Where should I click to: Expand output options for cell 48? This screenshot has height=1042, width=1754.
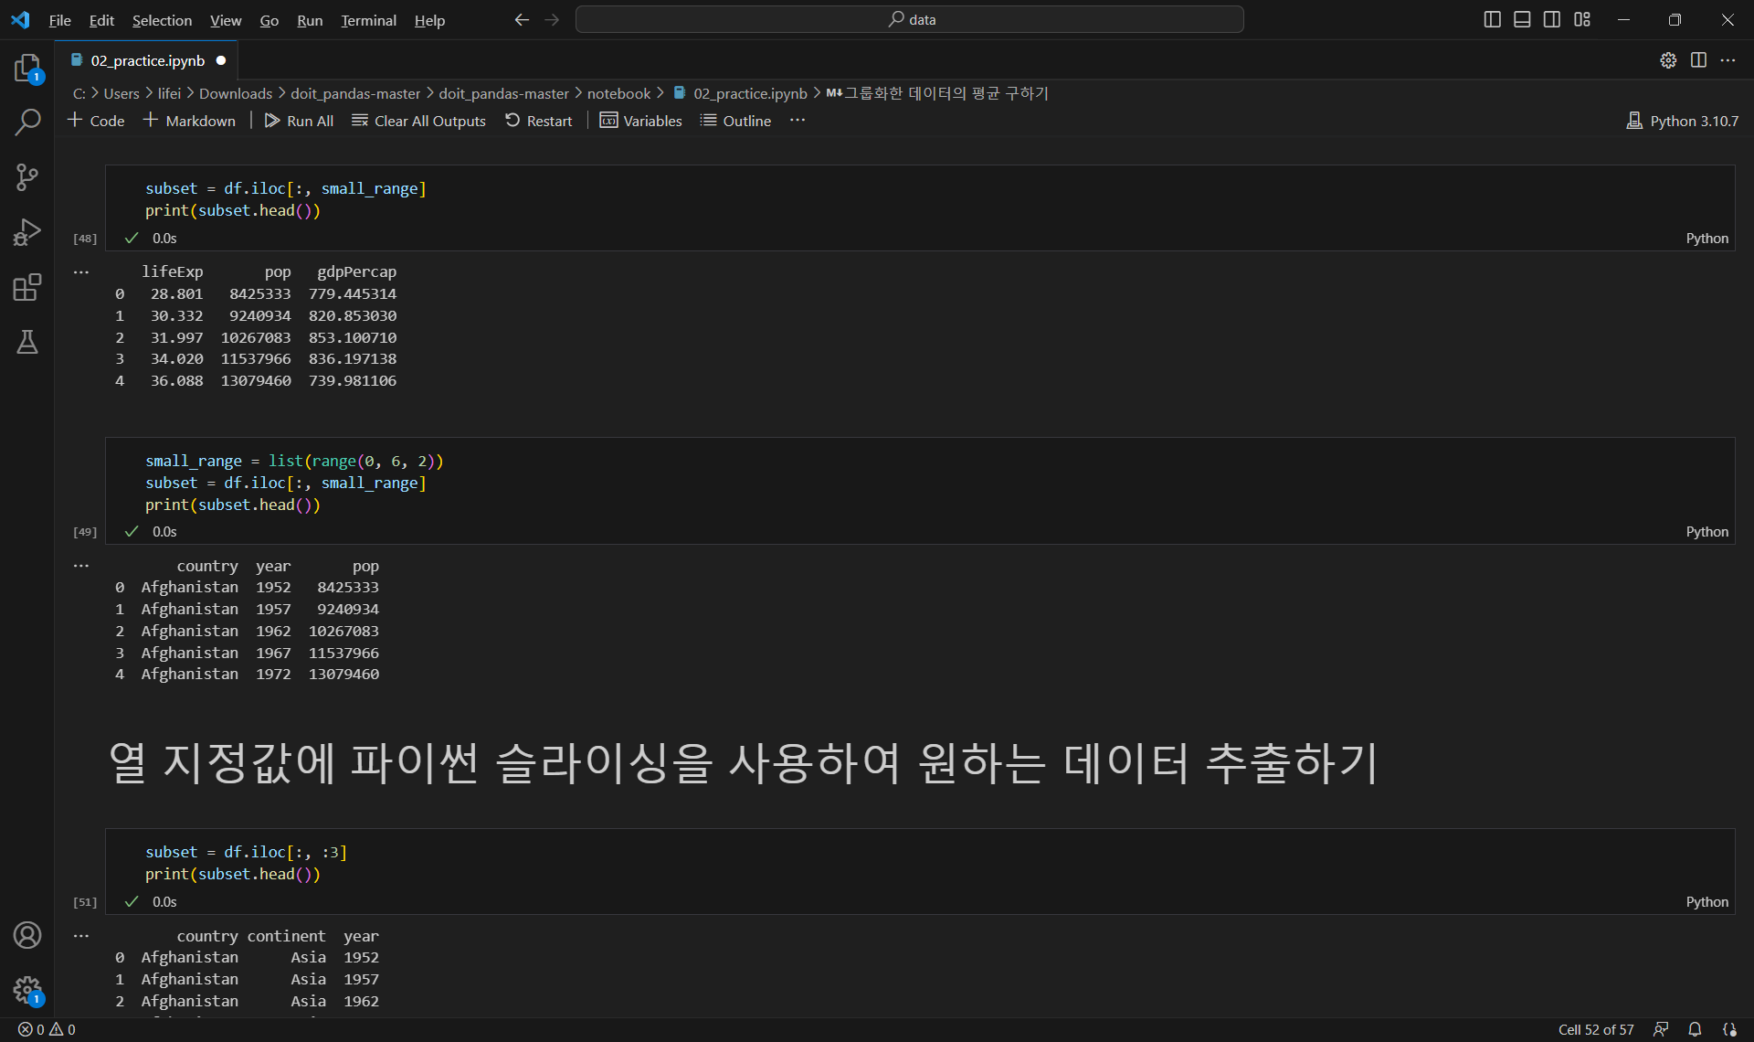coord(81,272)
